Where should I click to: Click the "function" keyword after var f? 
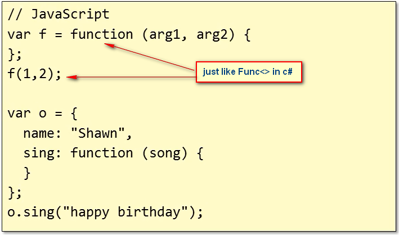point(102,34)
